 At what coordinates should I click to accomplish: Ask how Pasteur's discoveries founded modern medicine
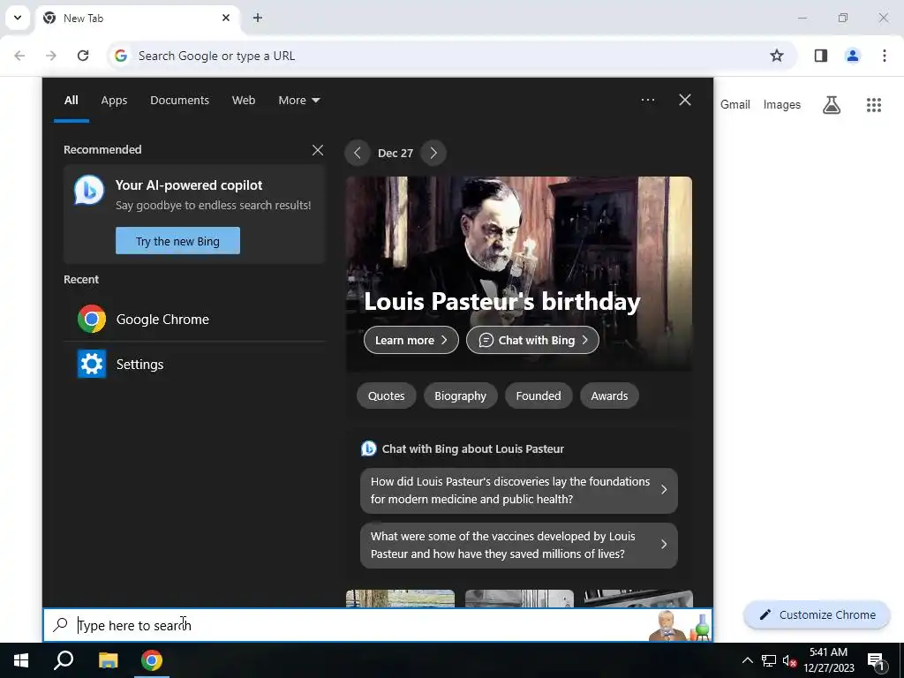coord(519,491)
